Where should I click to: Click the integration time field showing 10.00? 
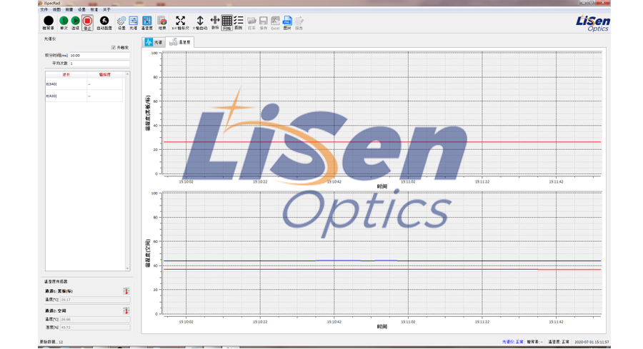(x=99, y=55)
